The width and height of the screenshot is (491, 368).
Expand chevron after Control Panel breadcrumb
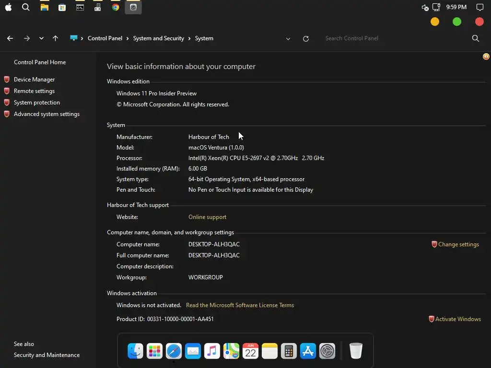click(128, 38)
